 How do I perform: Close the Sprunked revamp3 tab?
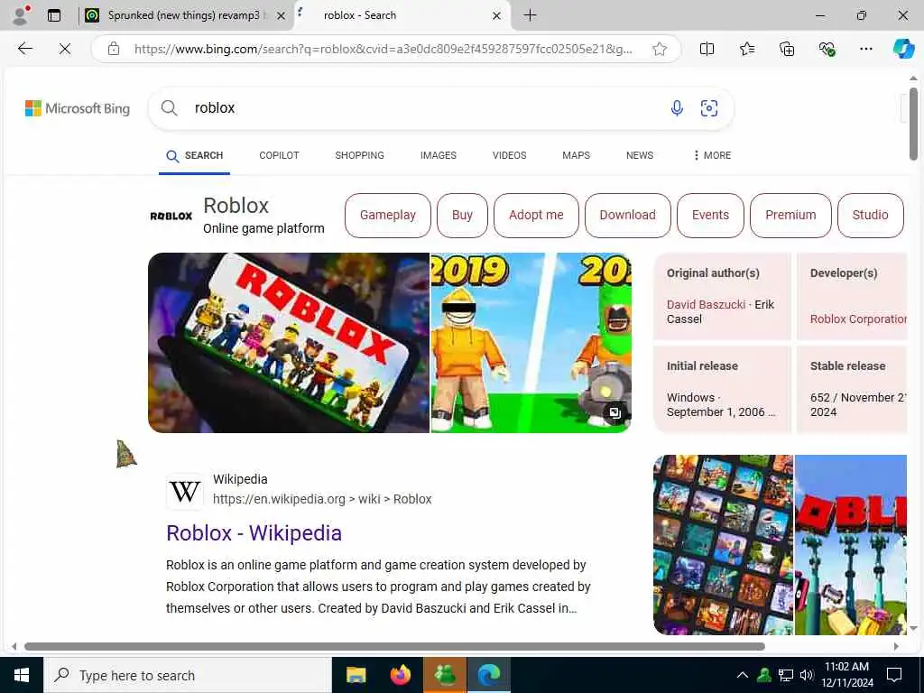click(282, 15)
